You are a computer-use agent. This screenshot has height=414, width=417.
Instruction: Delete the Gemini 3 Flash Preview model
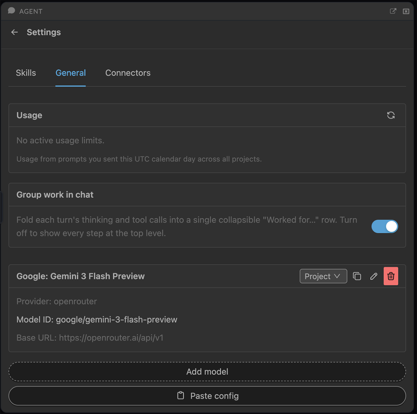click(391, 276)
